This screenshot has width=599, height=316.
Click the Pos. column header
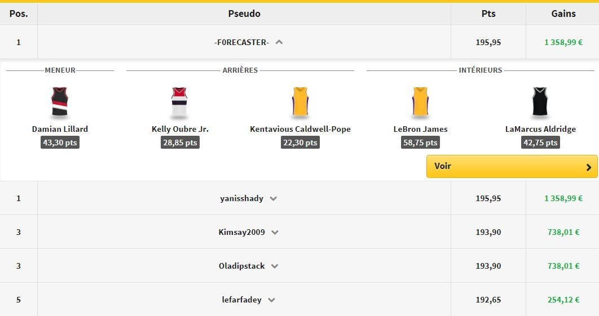click(x=19, y=14)
